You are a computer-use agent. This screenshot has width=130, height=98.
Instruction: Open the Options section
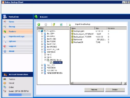coord(17,41)
